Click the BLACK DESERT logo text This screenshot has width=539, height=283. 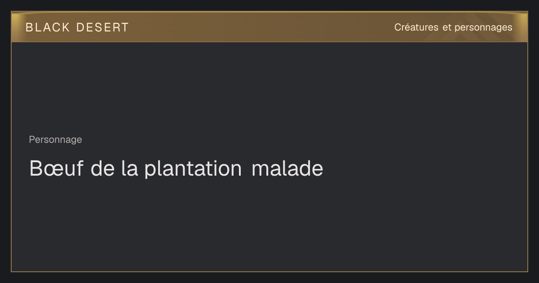[x=77, y=27]
